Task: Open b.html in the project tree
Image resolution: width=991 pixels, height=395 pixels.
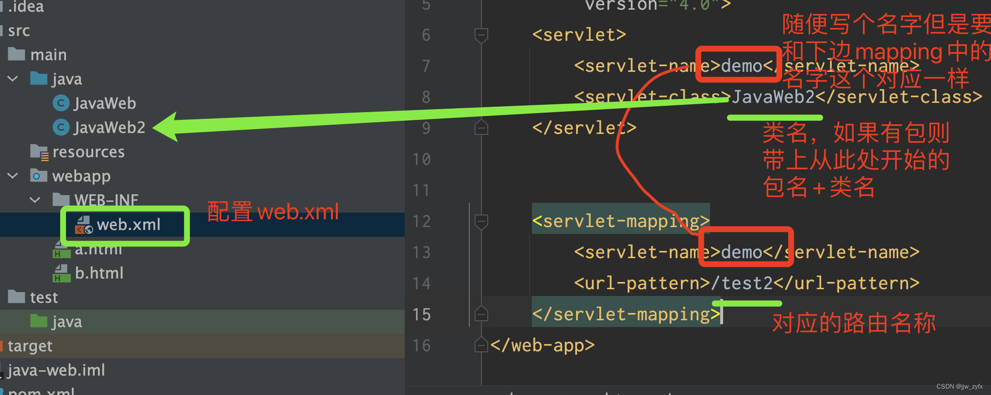Action: 99,273
